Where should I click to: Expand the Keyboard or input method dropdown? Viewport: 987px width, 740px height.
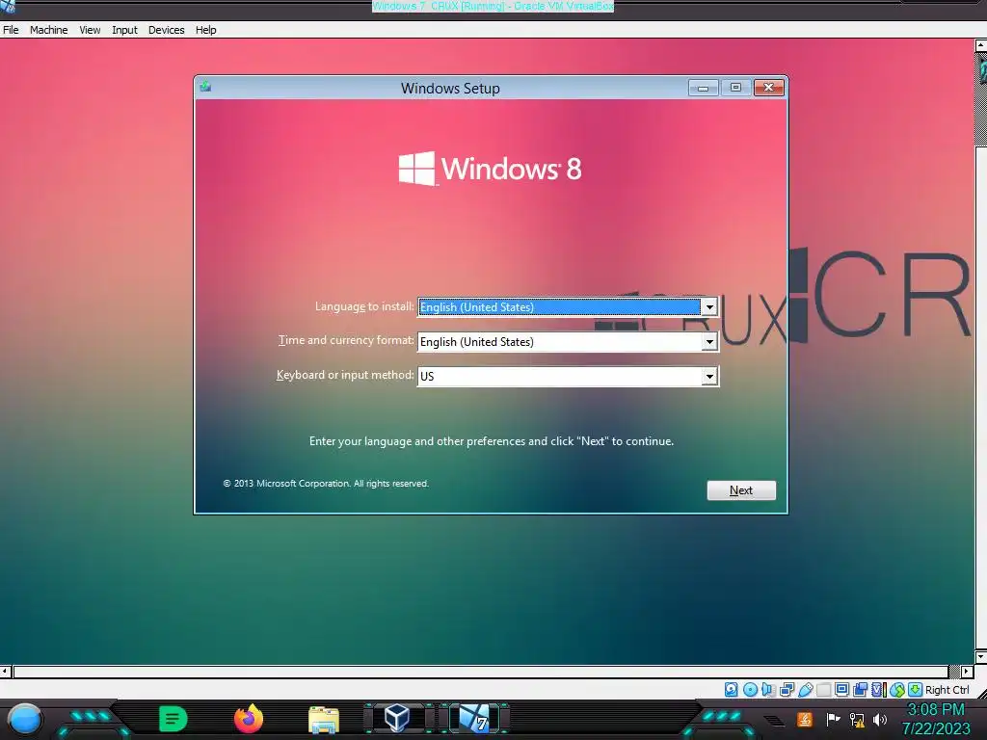[709, 377]
